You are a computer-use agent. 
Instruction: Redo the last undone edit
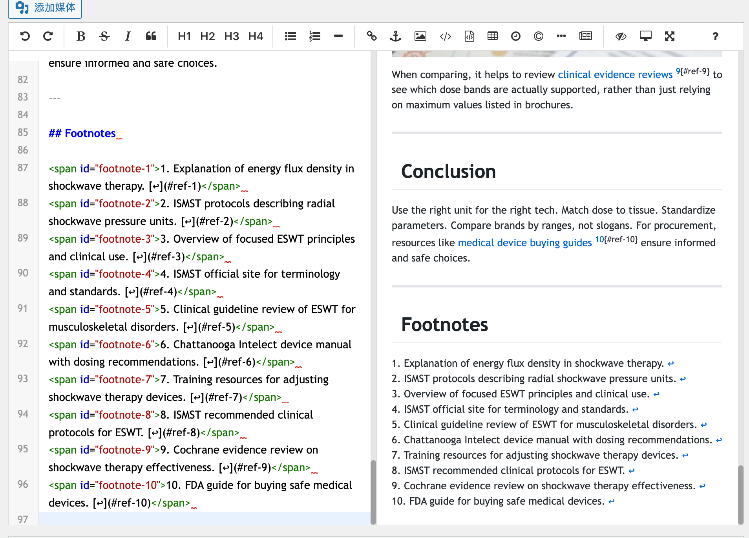coord(48,37)
